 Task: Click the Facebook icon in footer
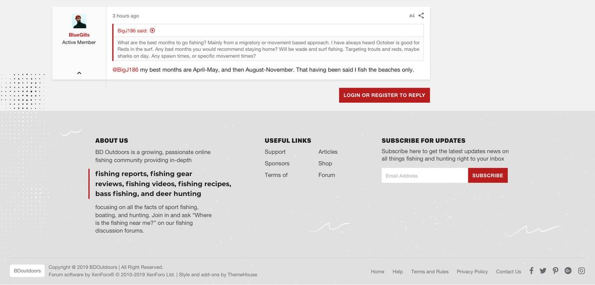click(x=531, y=271)
